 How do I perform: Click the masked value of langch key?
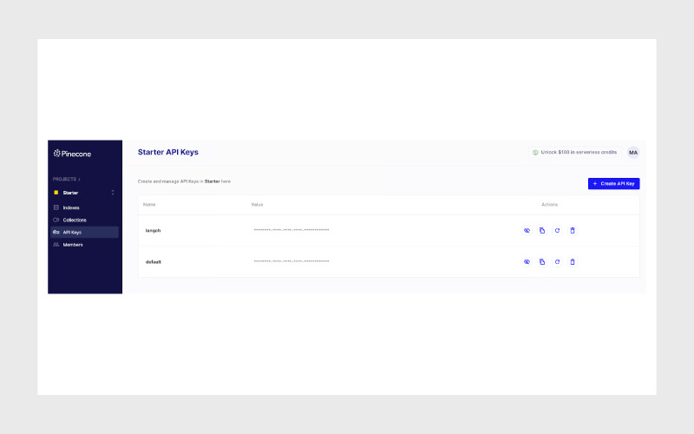click(x=291, y=230)
